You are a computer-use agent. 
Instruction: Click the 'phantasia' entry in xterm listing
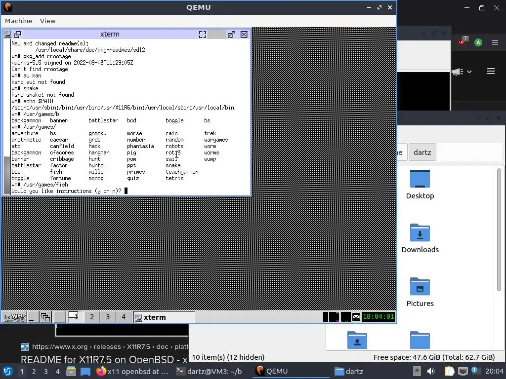tap(140, 146)
